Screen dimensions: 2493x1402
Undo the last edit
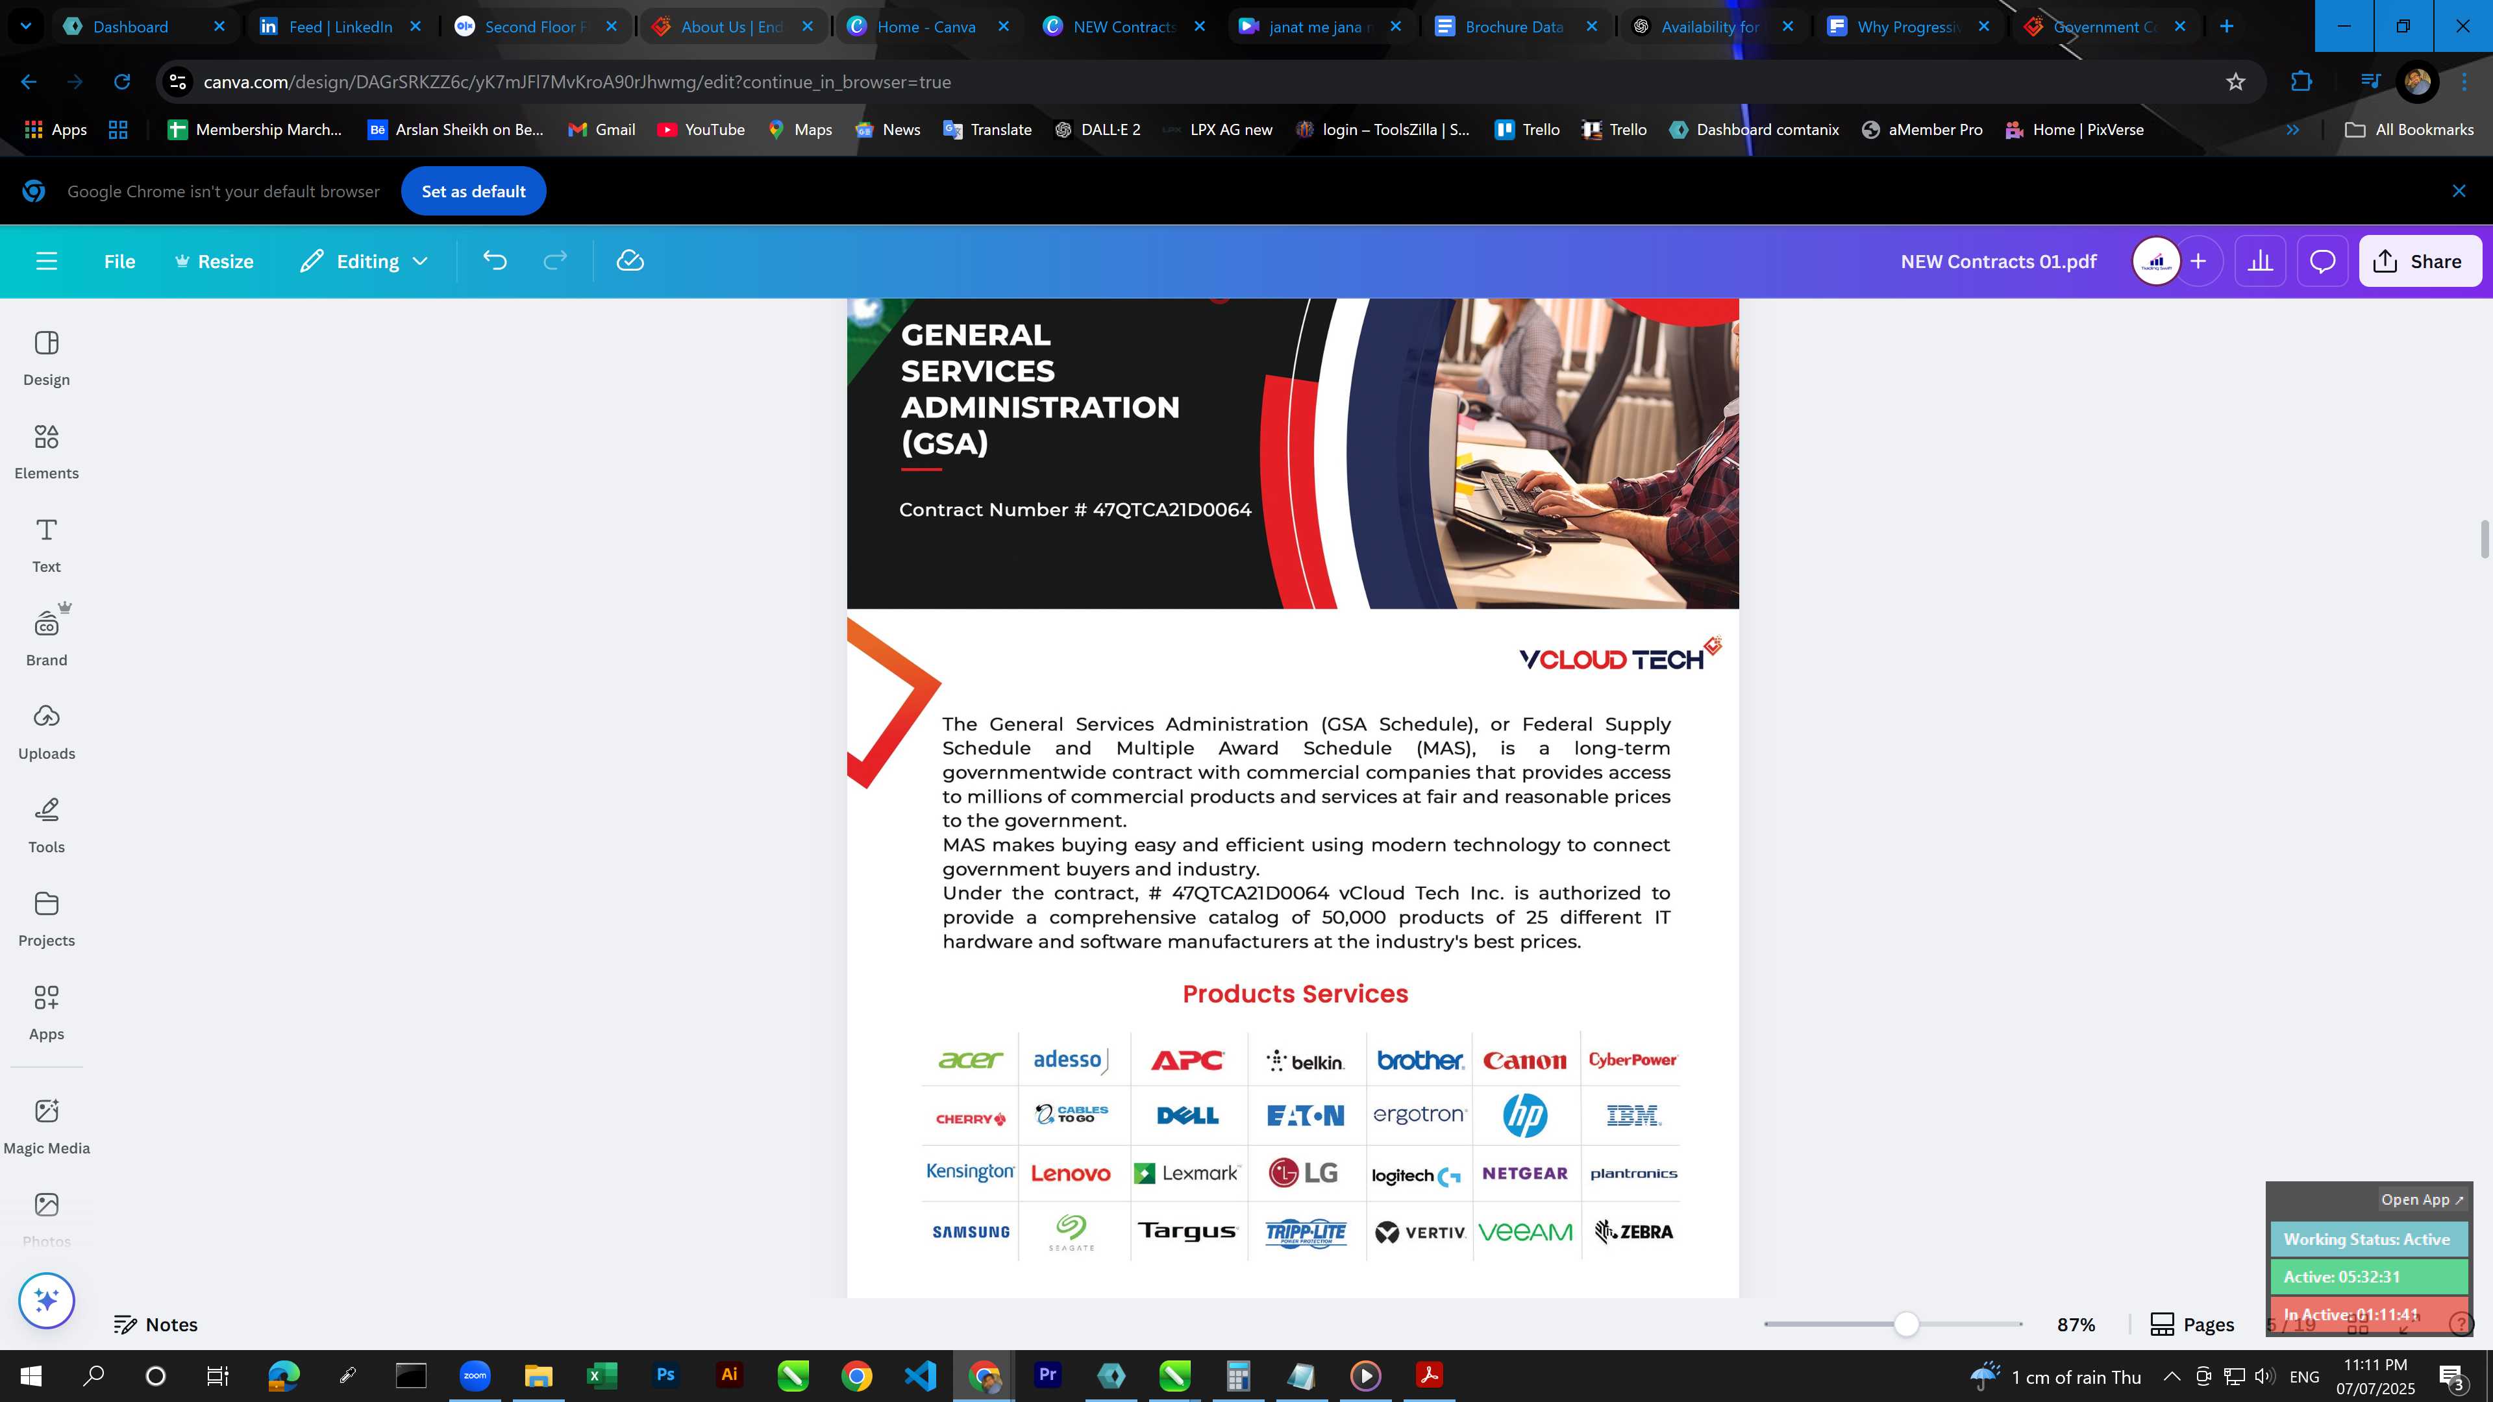(495, 261)
